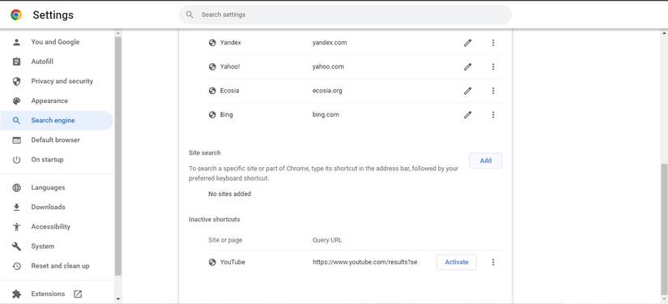The height and width of the screenshot is (304, 668).
Task: Open Languages settings
Action: coord(57,187)
